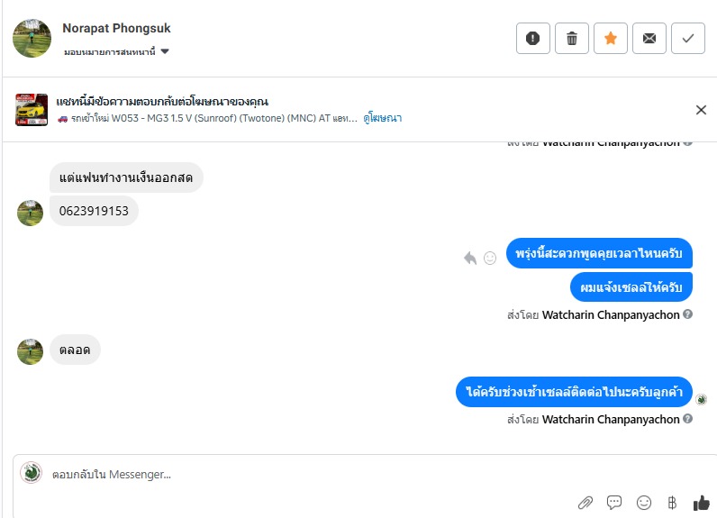Dismiss the ad reply banner

click(x=701, y=110)
